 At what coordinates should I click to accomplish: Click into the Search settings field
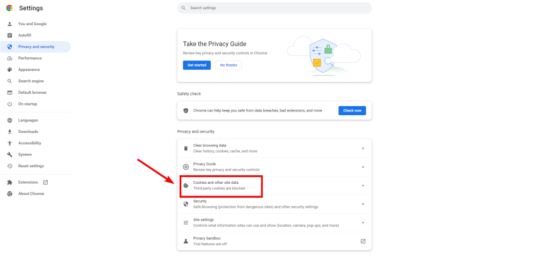click(274, 8)
